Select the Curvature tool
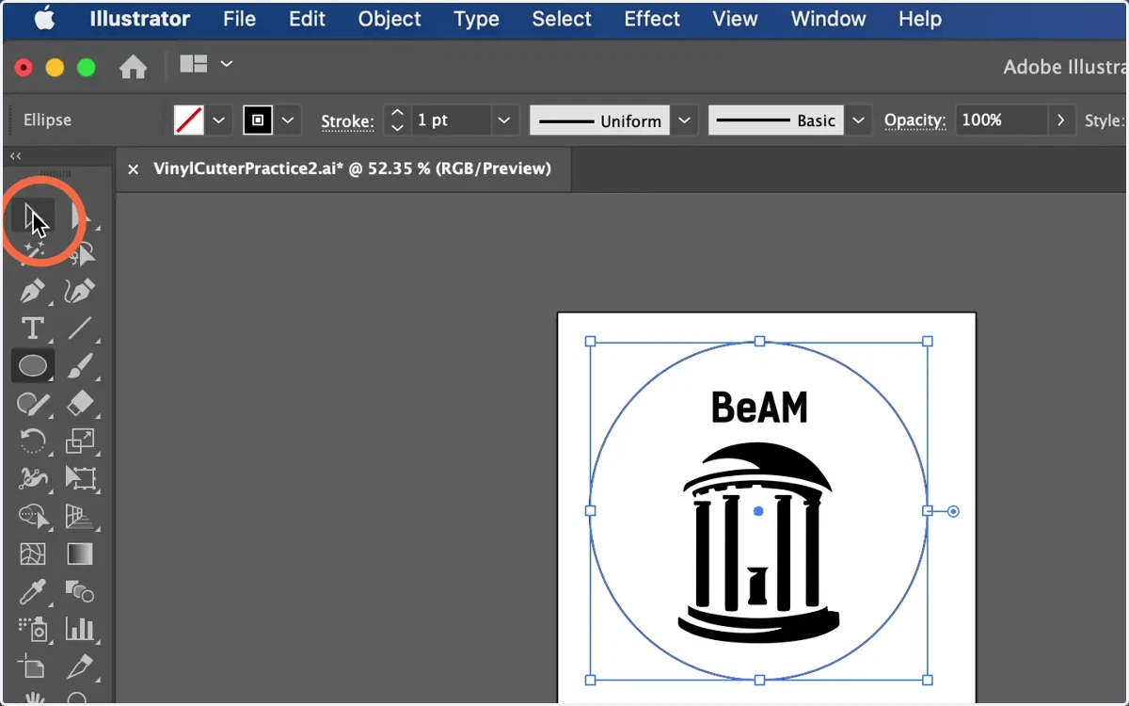1129x706 pixels. click(80, 291)
